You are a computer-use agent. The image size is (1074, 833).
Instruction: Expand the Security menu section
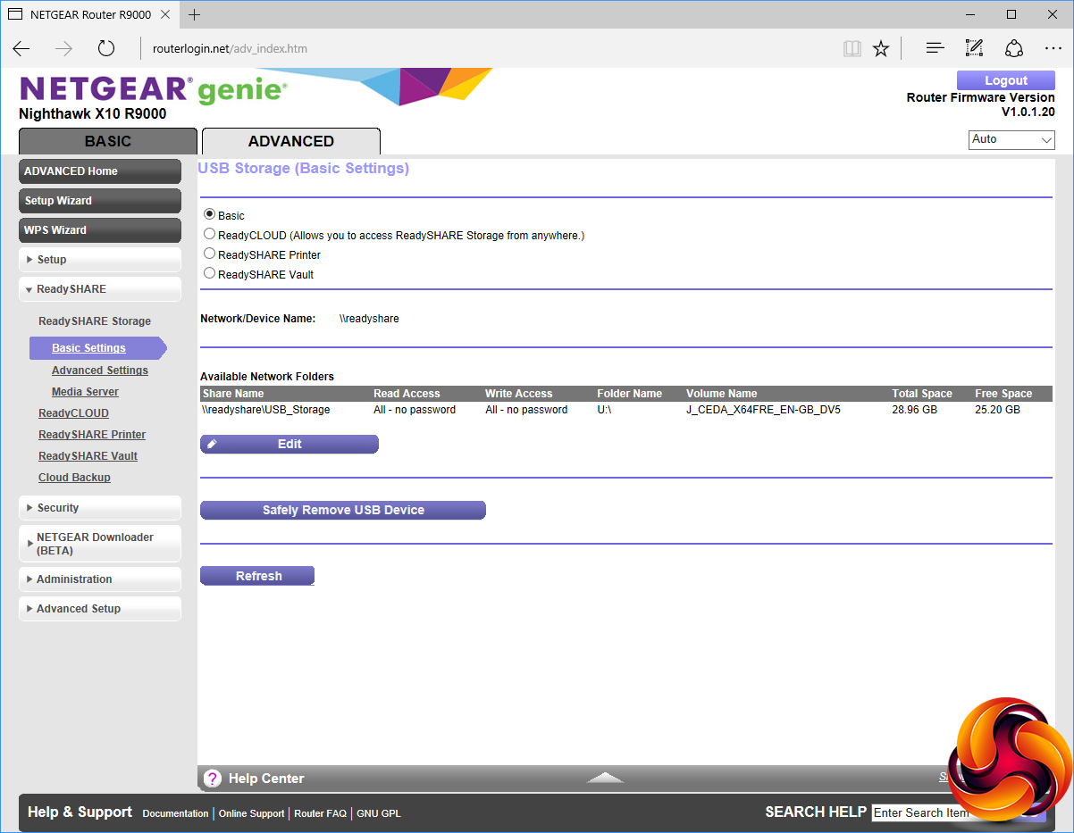click(x=100, y=508)
